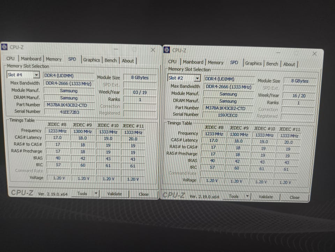
Task: Click Close button in left CPU-Z window
Action: coord(143,194)
